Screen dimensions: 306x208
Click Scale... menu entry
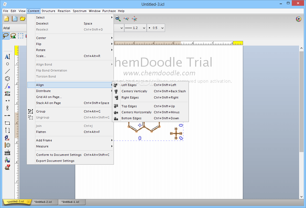70,56
